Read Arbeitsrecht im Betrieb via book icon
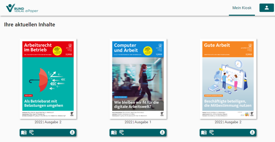 point(24,133)
